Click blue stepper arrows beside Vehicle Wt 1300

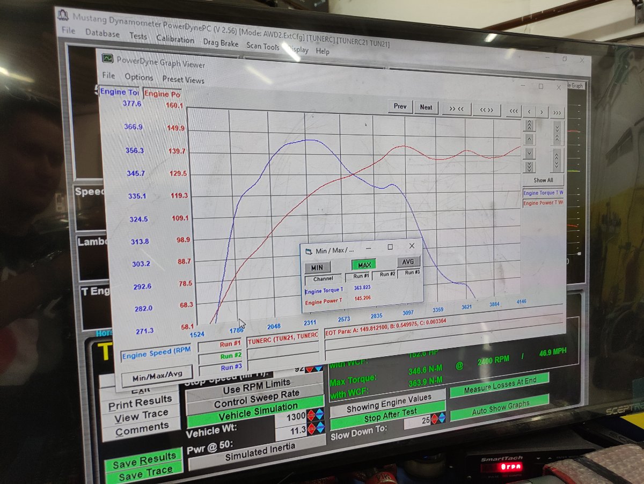coord(319,415)
